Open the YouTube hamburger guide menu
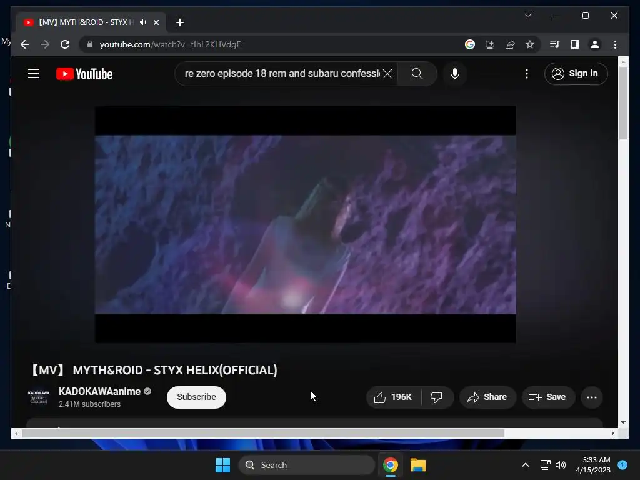The image size is (640, 480). click(34, 74)
